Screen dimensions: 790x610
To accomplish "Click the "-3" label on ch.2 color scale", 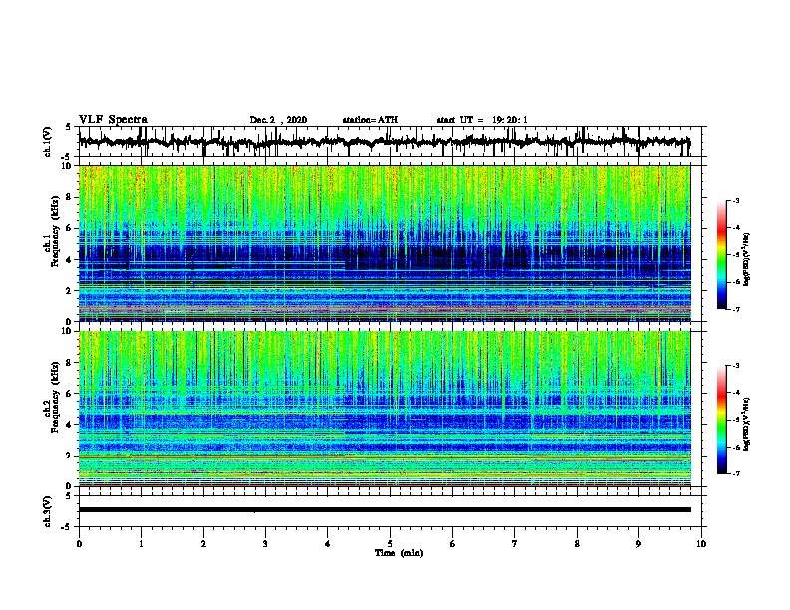I will click(736, 366).
